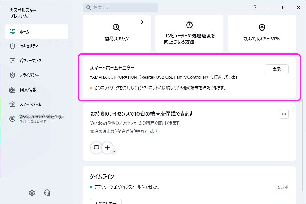
Task: Click the お持ちのライセンスで10台 heading
Action: (x=142, y=114)
